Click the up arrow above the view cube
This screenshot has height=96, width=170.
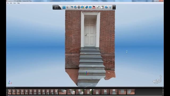160,76
